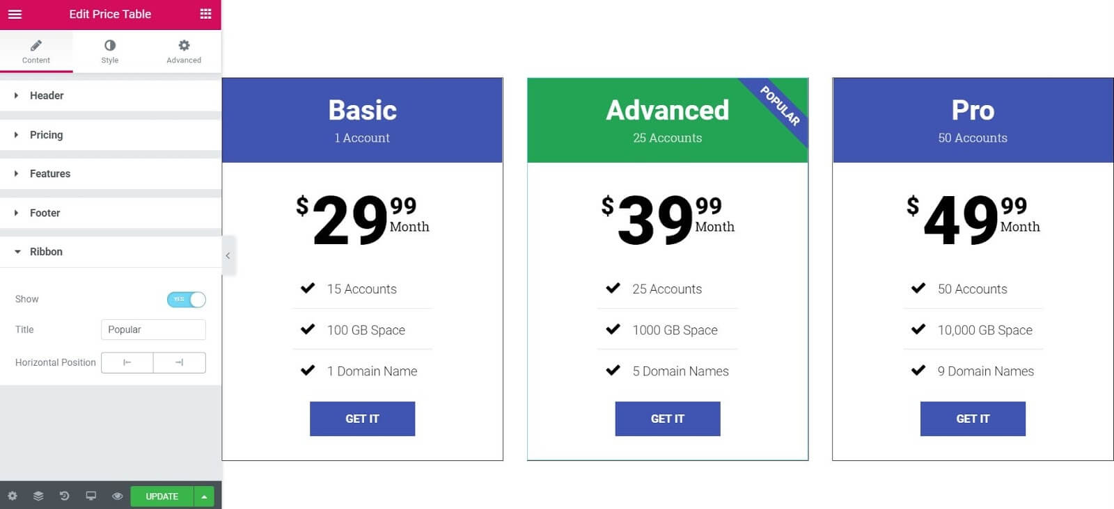Open revision History icon
This screenshot has height=509, width=1114.
[x=64, y=496]
